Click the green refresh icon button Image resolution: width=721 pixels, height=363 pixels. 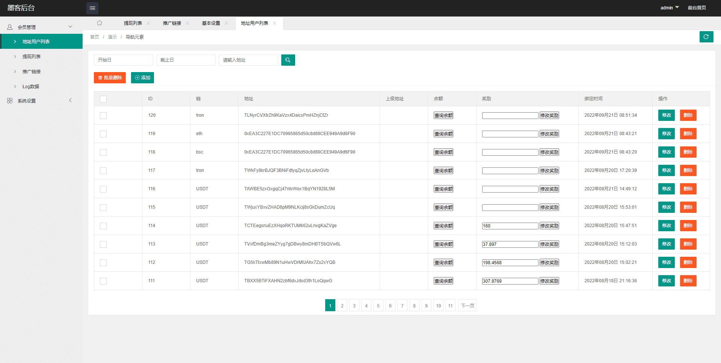tap(706, 37)
